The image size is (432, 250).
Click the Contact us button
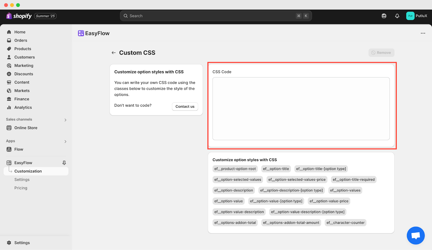click(x=185, y=106)
